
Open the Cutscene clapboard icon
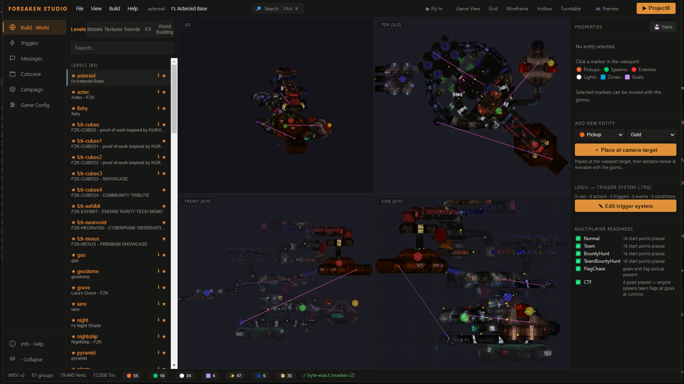(x=12, y=74)
